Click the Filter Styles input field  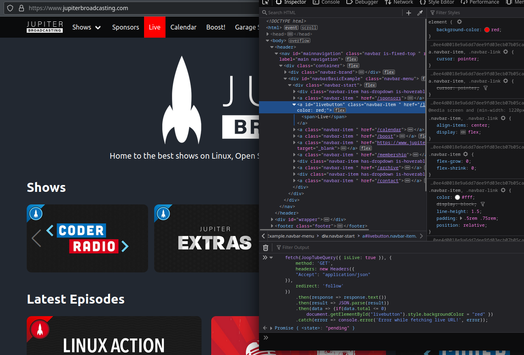[477, 13]
